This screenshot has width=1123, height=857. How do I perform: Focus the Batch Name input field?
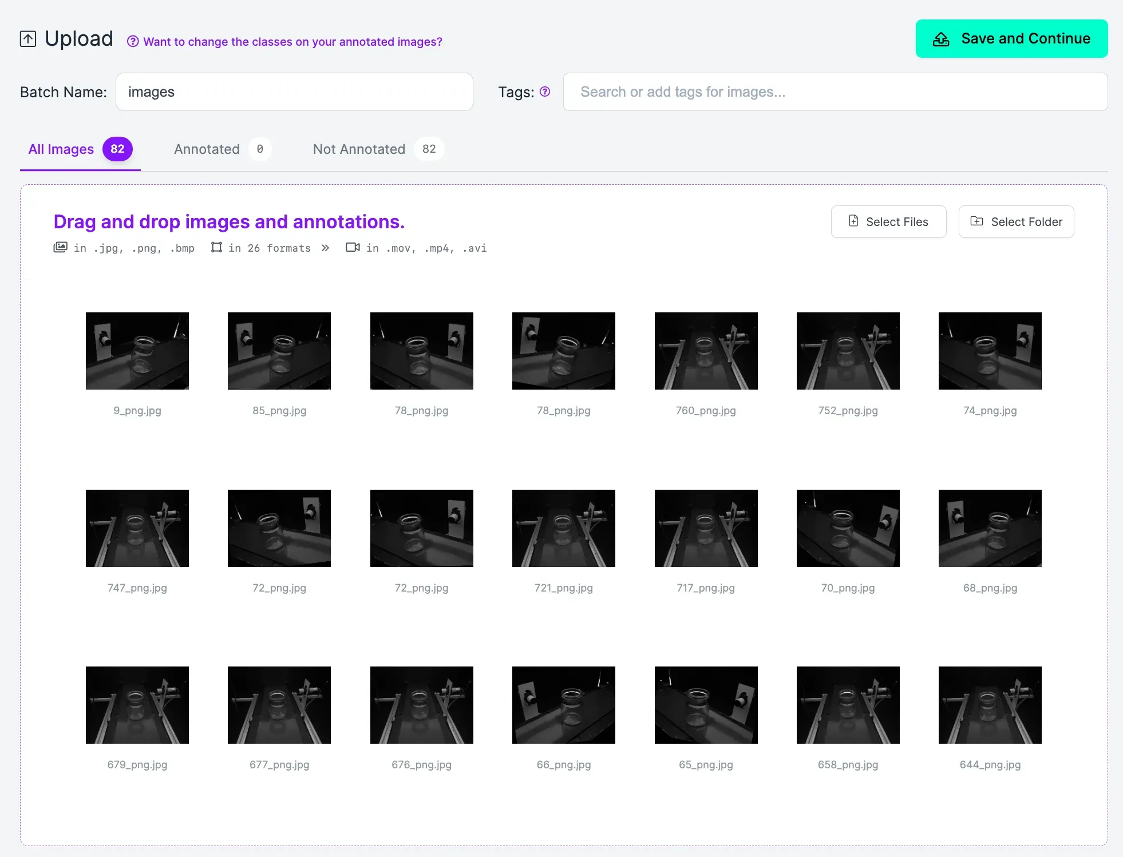point(294,92)
